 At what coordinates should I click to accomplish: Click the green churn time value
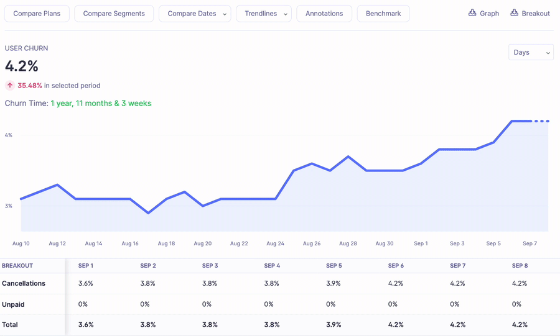click(101, 103)
